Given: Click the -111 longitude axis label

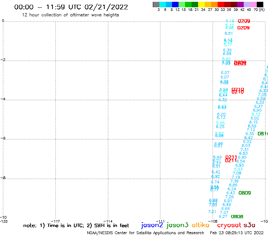Looking at the screenshot, I should click(160, 221).
